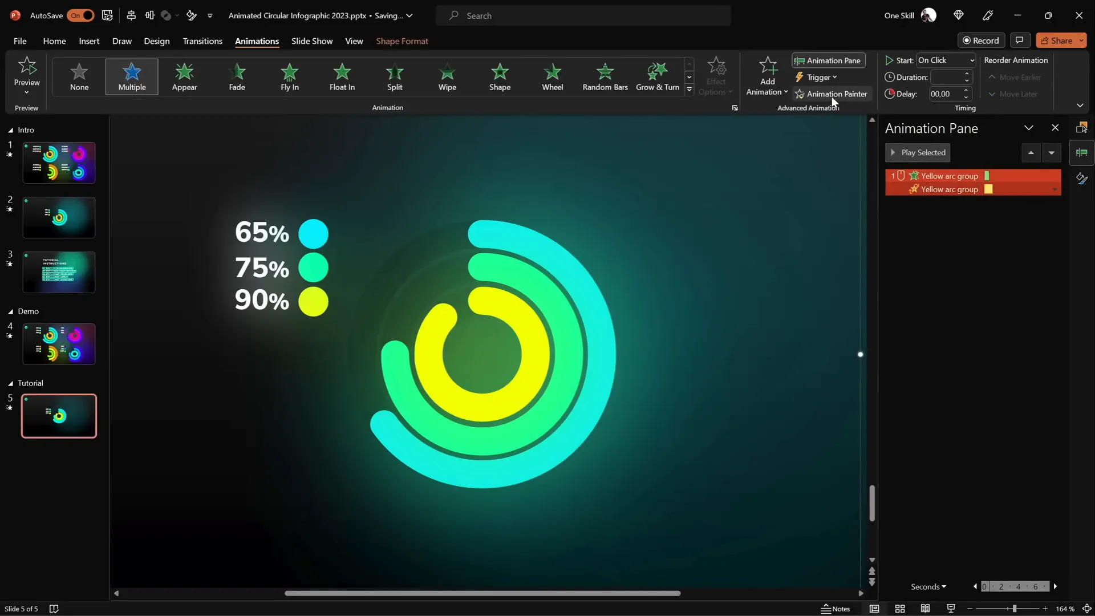Viewport: 1095px width, 616px height.
Task: Select the Fly In animation
Action: (289, 77)
